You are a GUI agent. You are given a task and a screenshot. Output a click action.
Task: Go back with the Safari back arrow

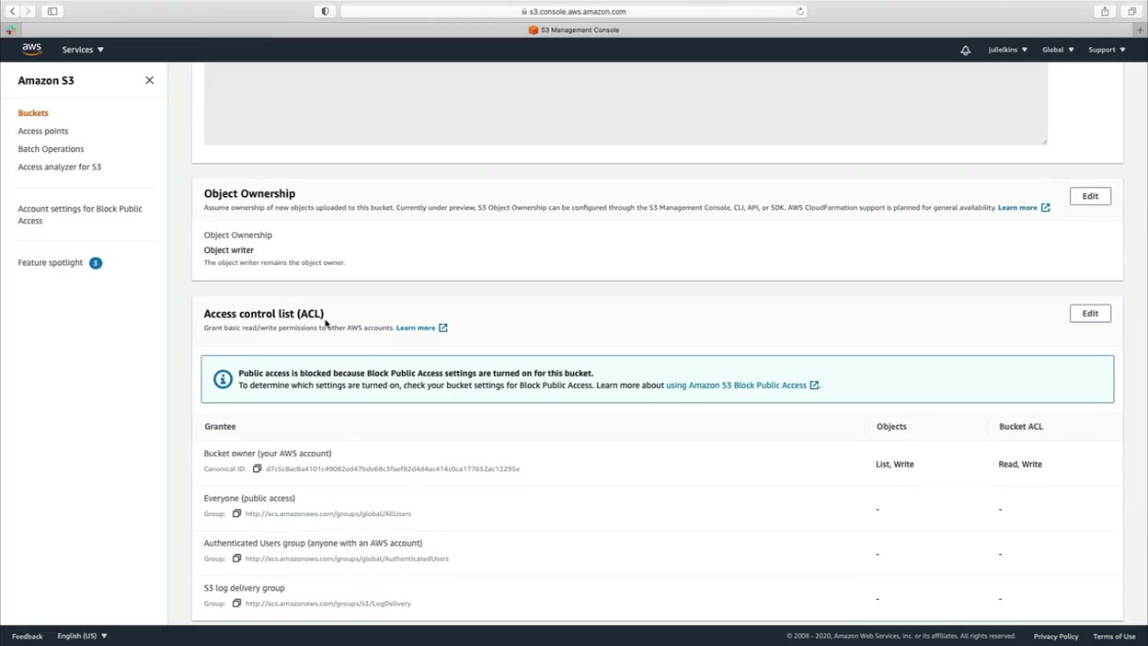point(13,11)
